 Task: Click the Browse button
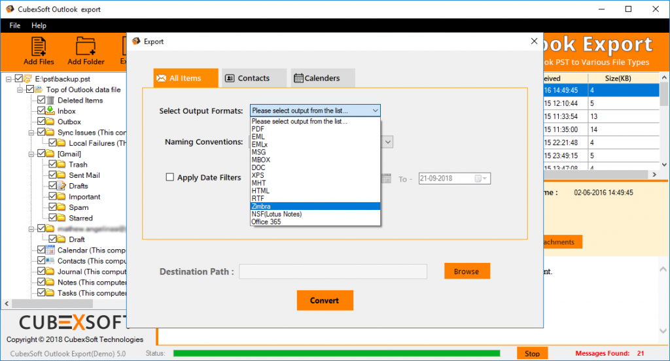pos(467,271)
